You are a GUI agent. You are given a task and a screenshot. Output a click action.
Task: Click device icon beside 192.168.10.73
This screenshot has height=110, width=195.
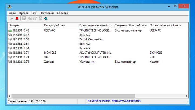(10, 57)
